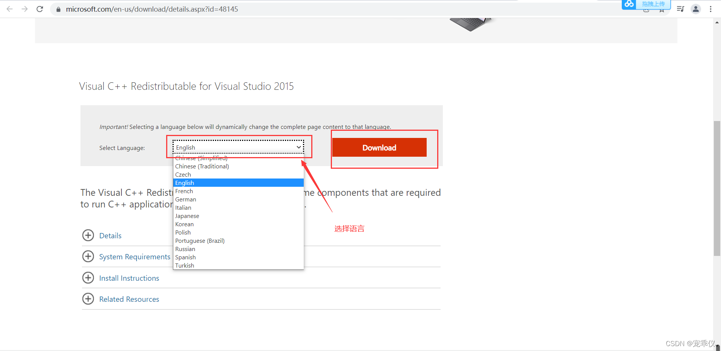Choose Korean from language list
Viewport: 721px width, 351px height.
coord(238,224)
